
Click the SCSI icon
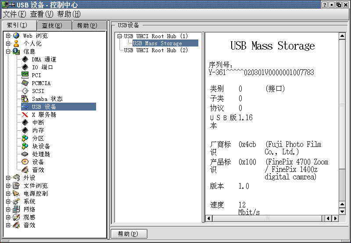coord(25,91)
